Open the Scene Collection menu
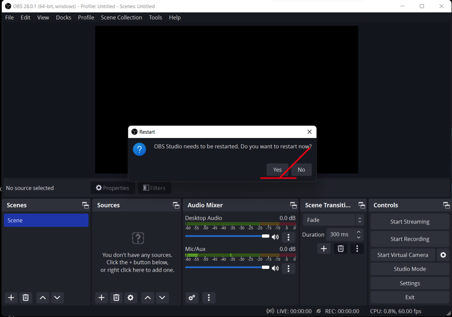 [121, 17]
